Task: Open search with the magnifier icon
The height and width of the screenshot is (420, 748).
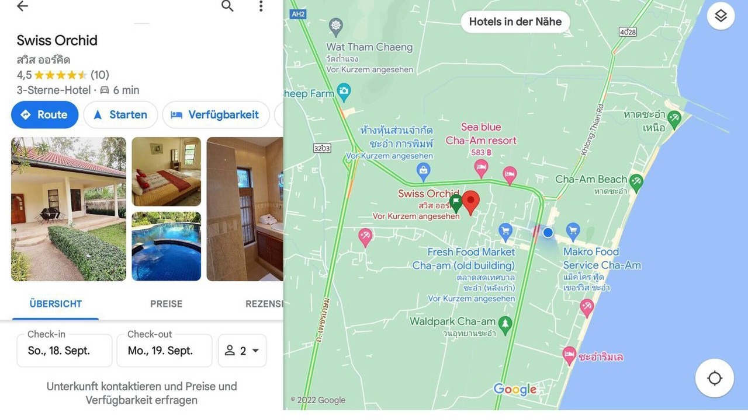Action: click(x=227, y=6)
